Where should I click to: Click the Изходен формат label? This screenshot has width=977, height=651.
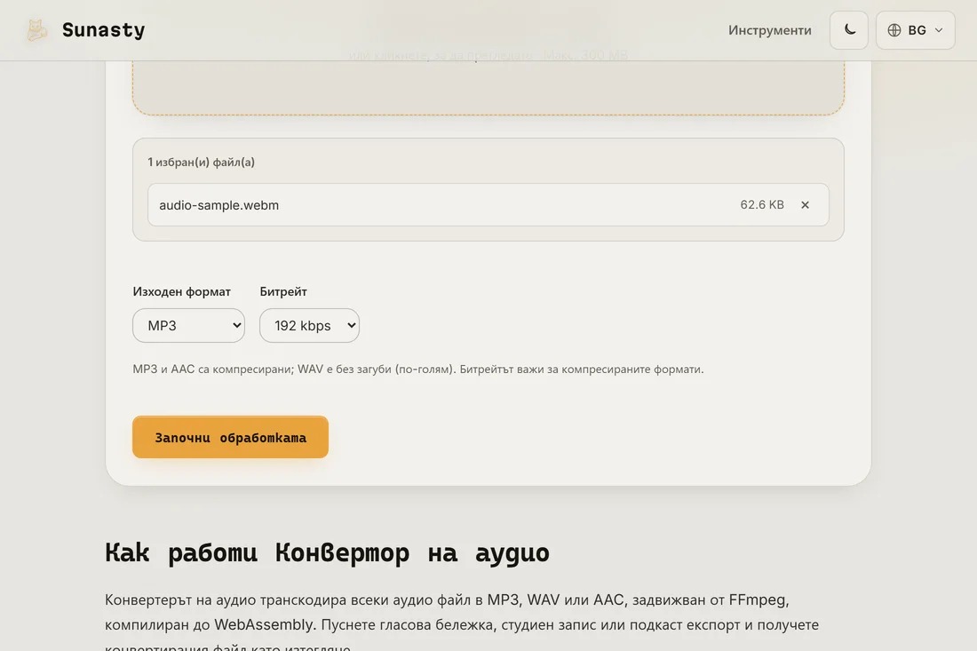click(181, 291)
